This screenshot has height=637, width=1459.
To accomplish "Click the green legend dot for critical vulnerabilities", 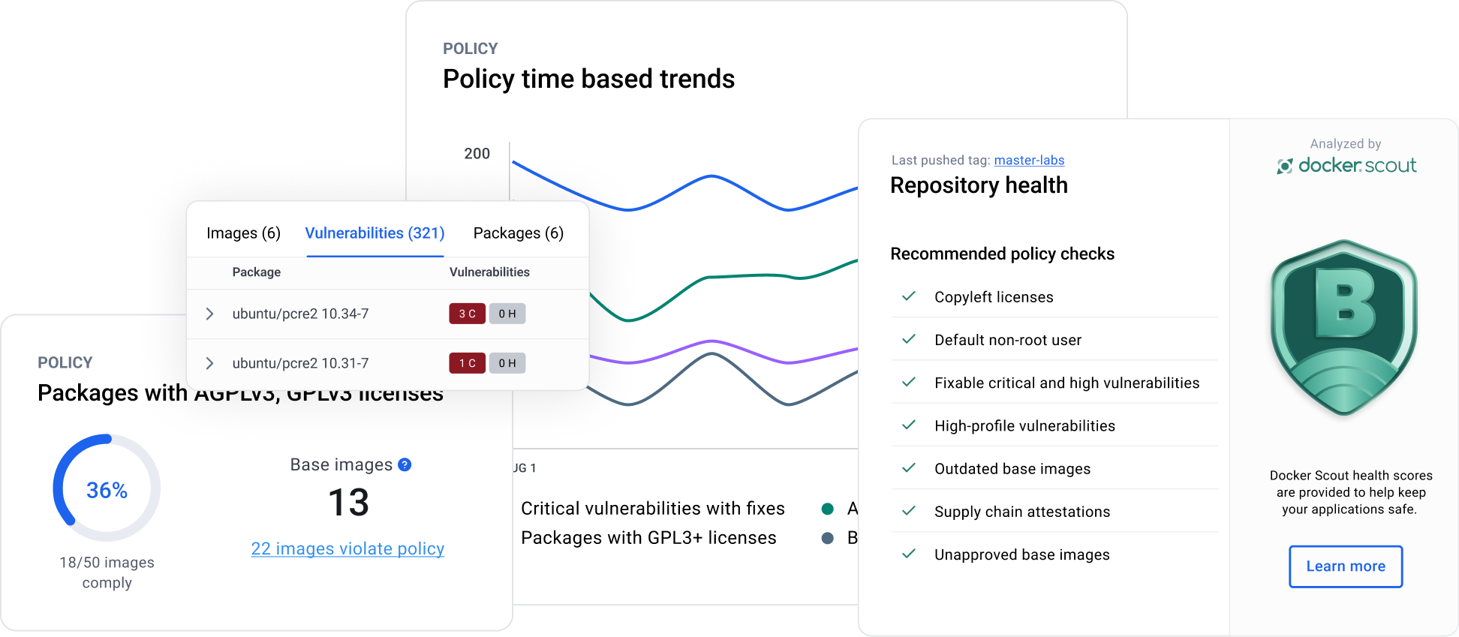I will [828, 509].
